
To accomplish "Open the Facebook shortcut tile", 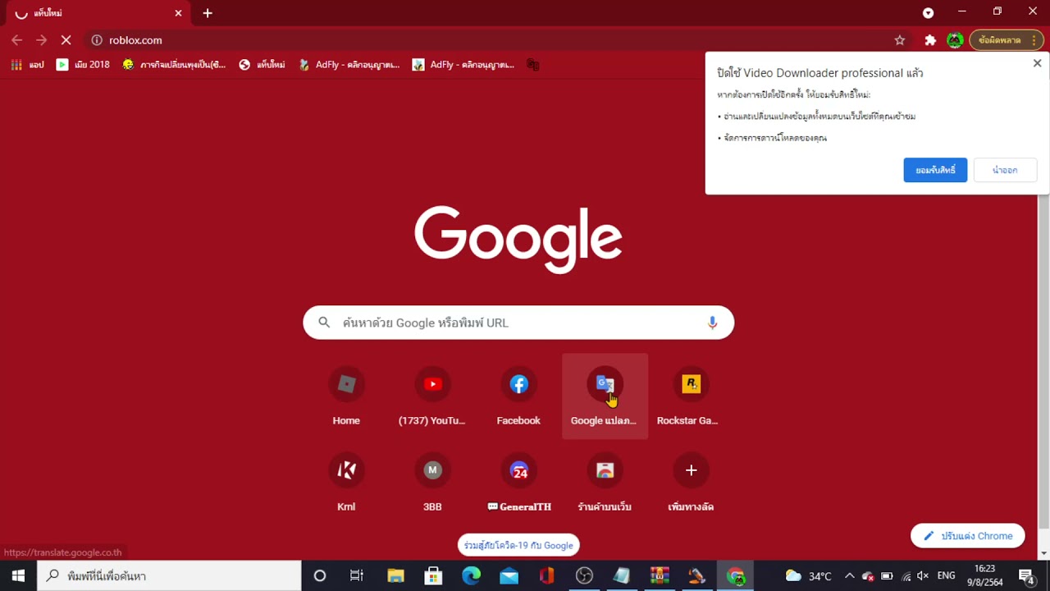I will click(518, 396).
